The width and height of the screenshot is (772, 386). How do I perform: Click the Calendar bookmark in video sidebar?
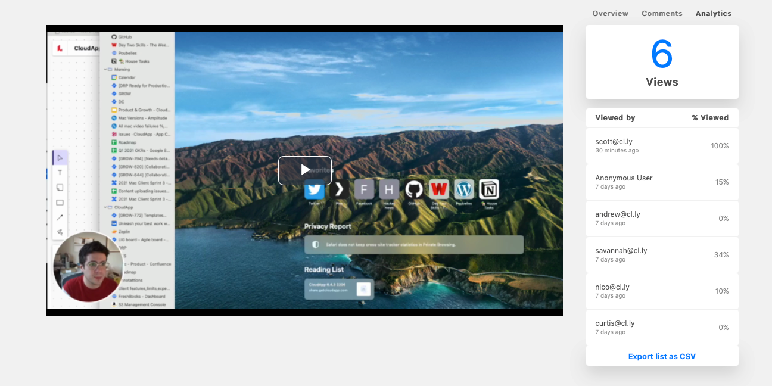point(124,77)
